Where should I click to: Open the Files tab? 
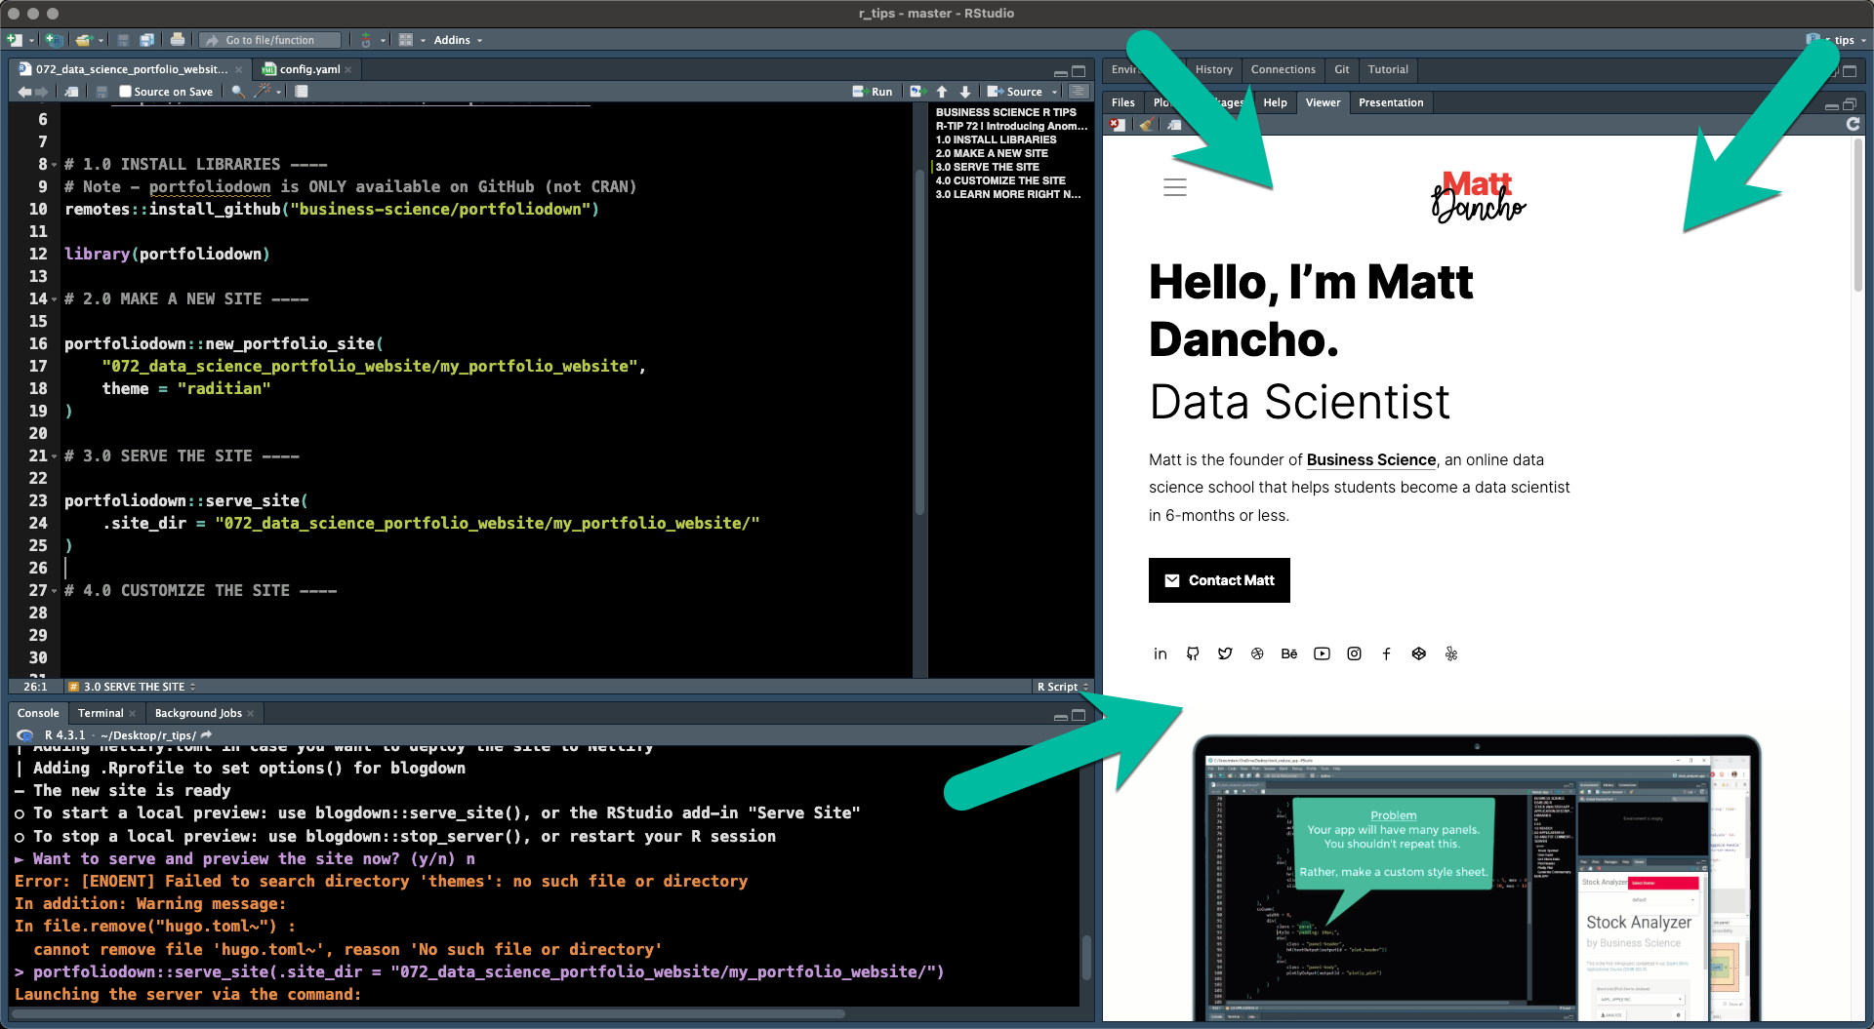(x=1122, y=102)
